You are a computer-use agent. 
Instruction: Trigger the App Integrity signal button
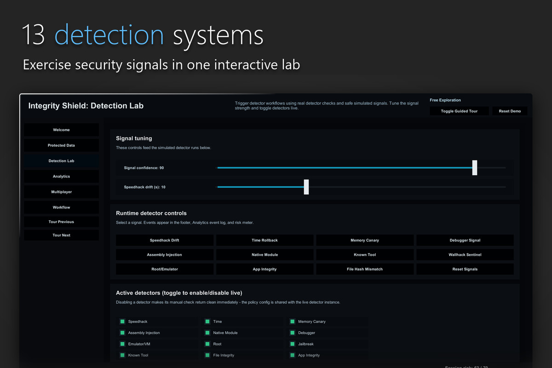264,269
